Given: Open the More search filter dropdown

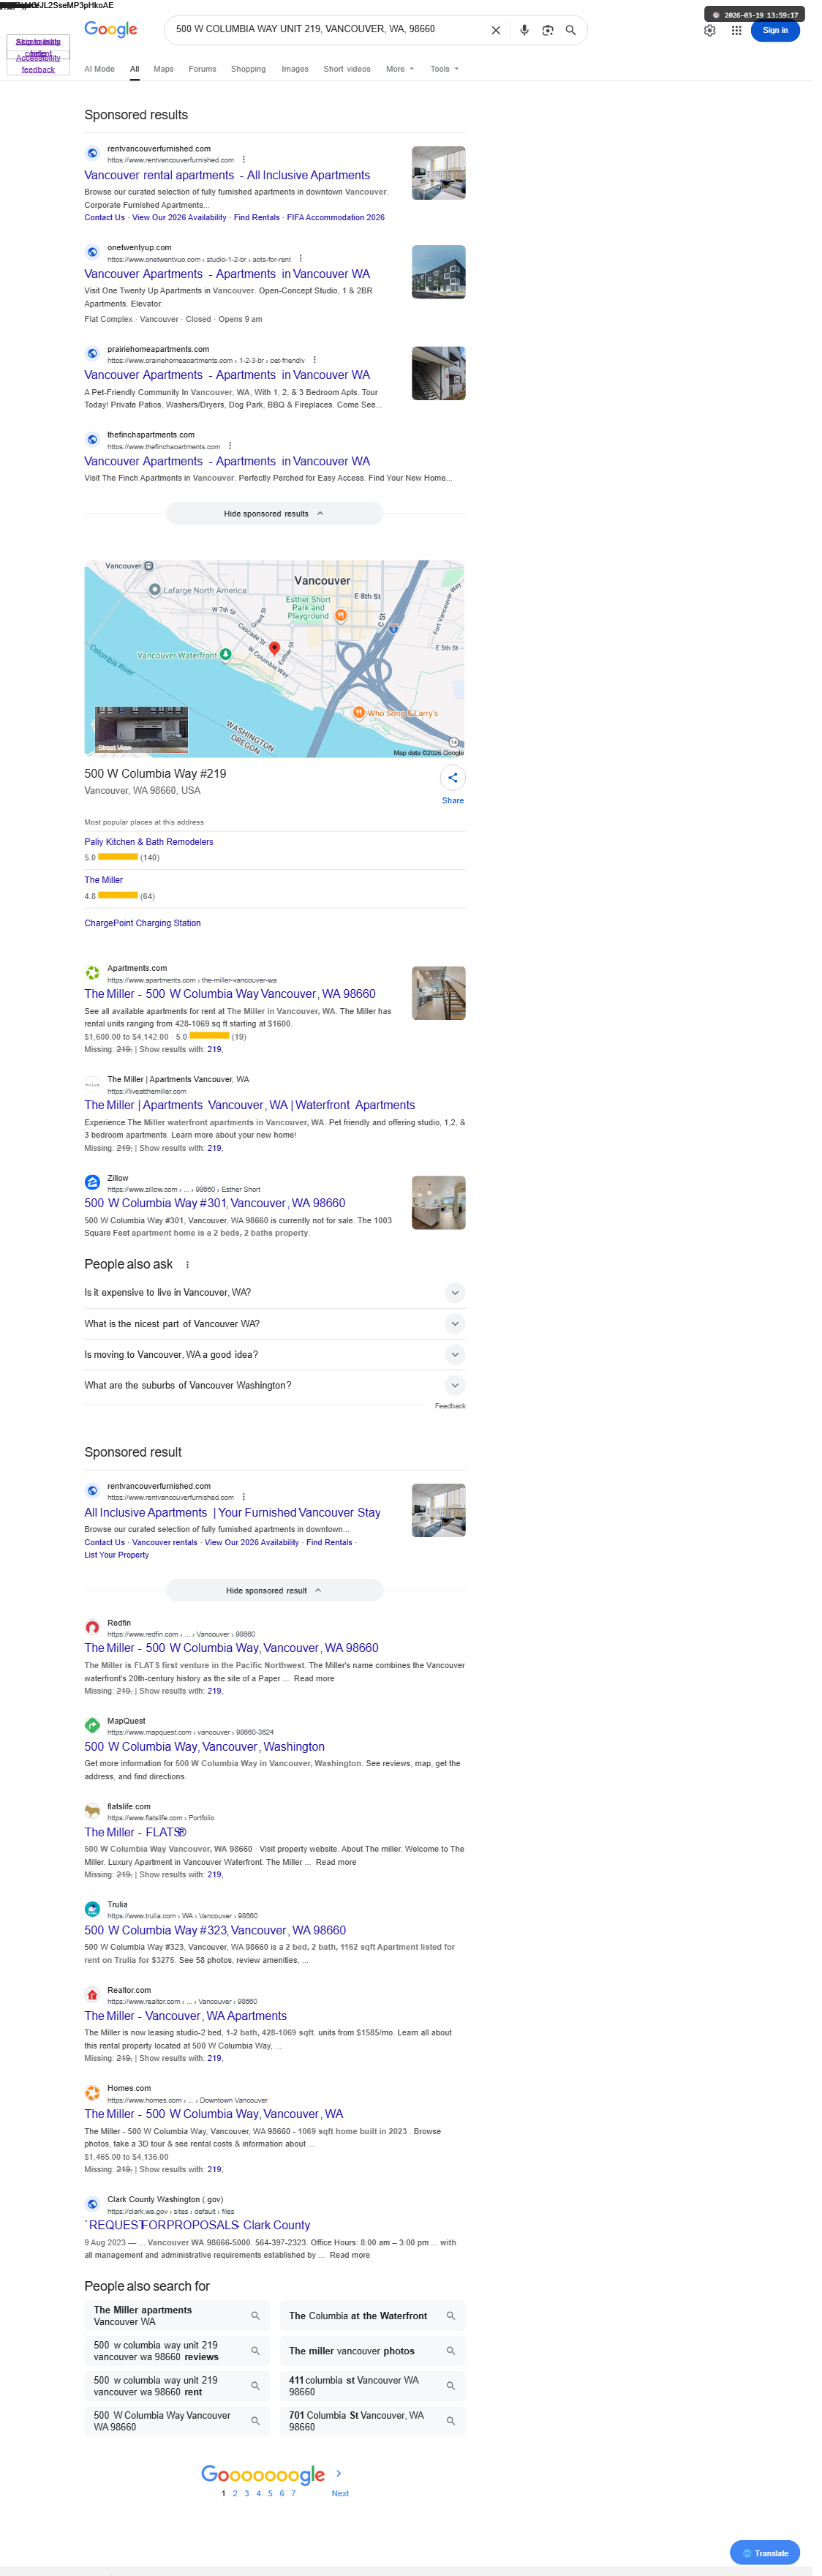Looking at the screenshot, I should (400, 69).
